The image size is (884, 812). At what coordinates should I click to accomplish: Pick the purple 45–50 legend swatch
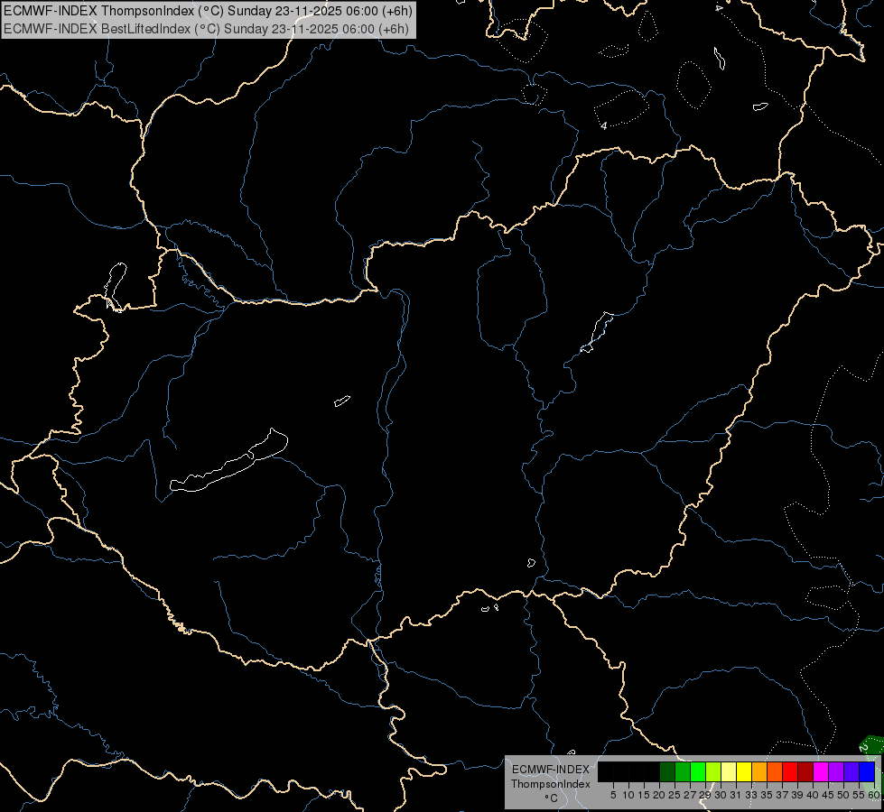tap(836, 771)
